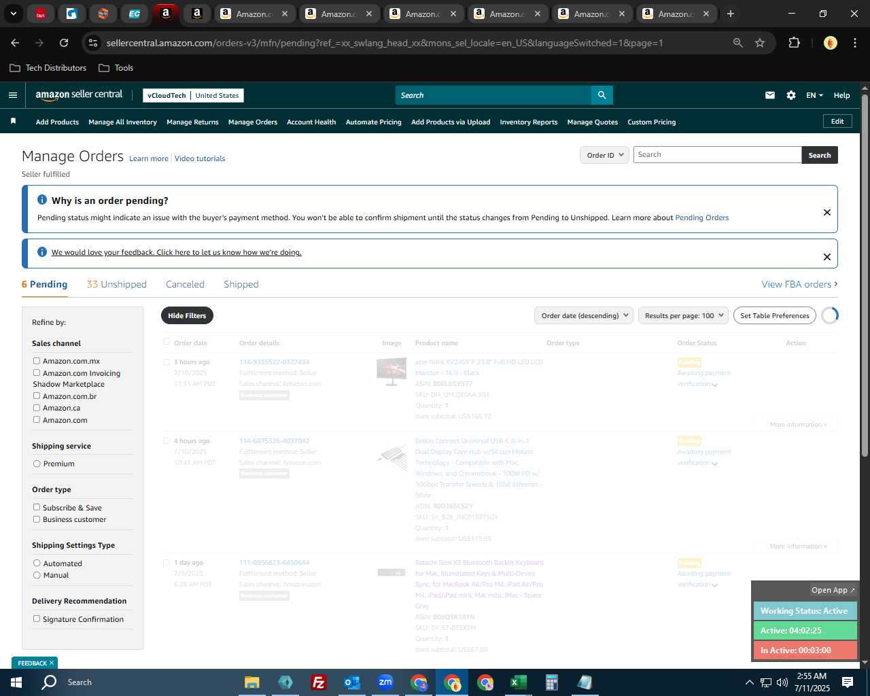The height and width of the screenshot is (696, 870).
Task: Open the browser extensions puzzle icon
Action: (794, 43)
